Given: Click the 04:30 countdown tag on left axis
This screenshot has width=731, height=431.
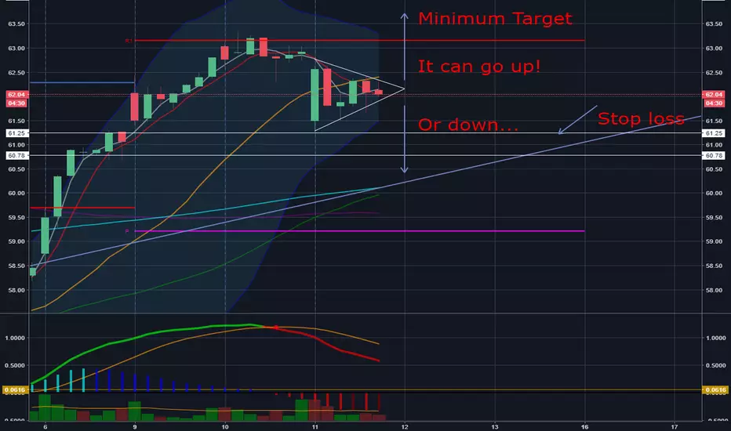Looking at the screenshot, I should [16, 103].
